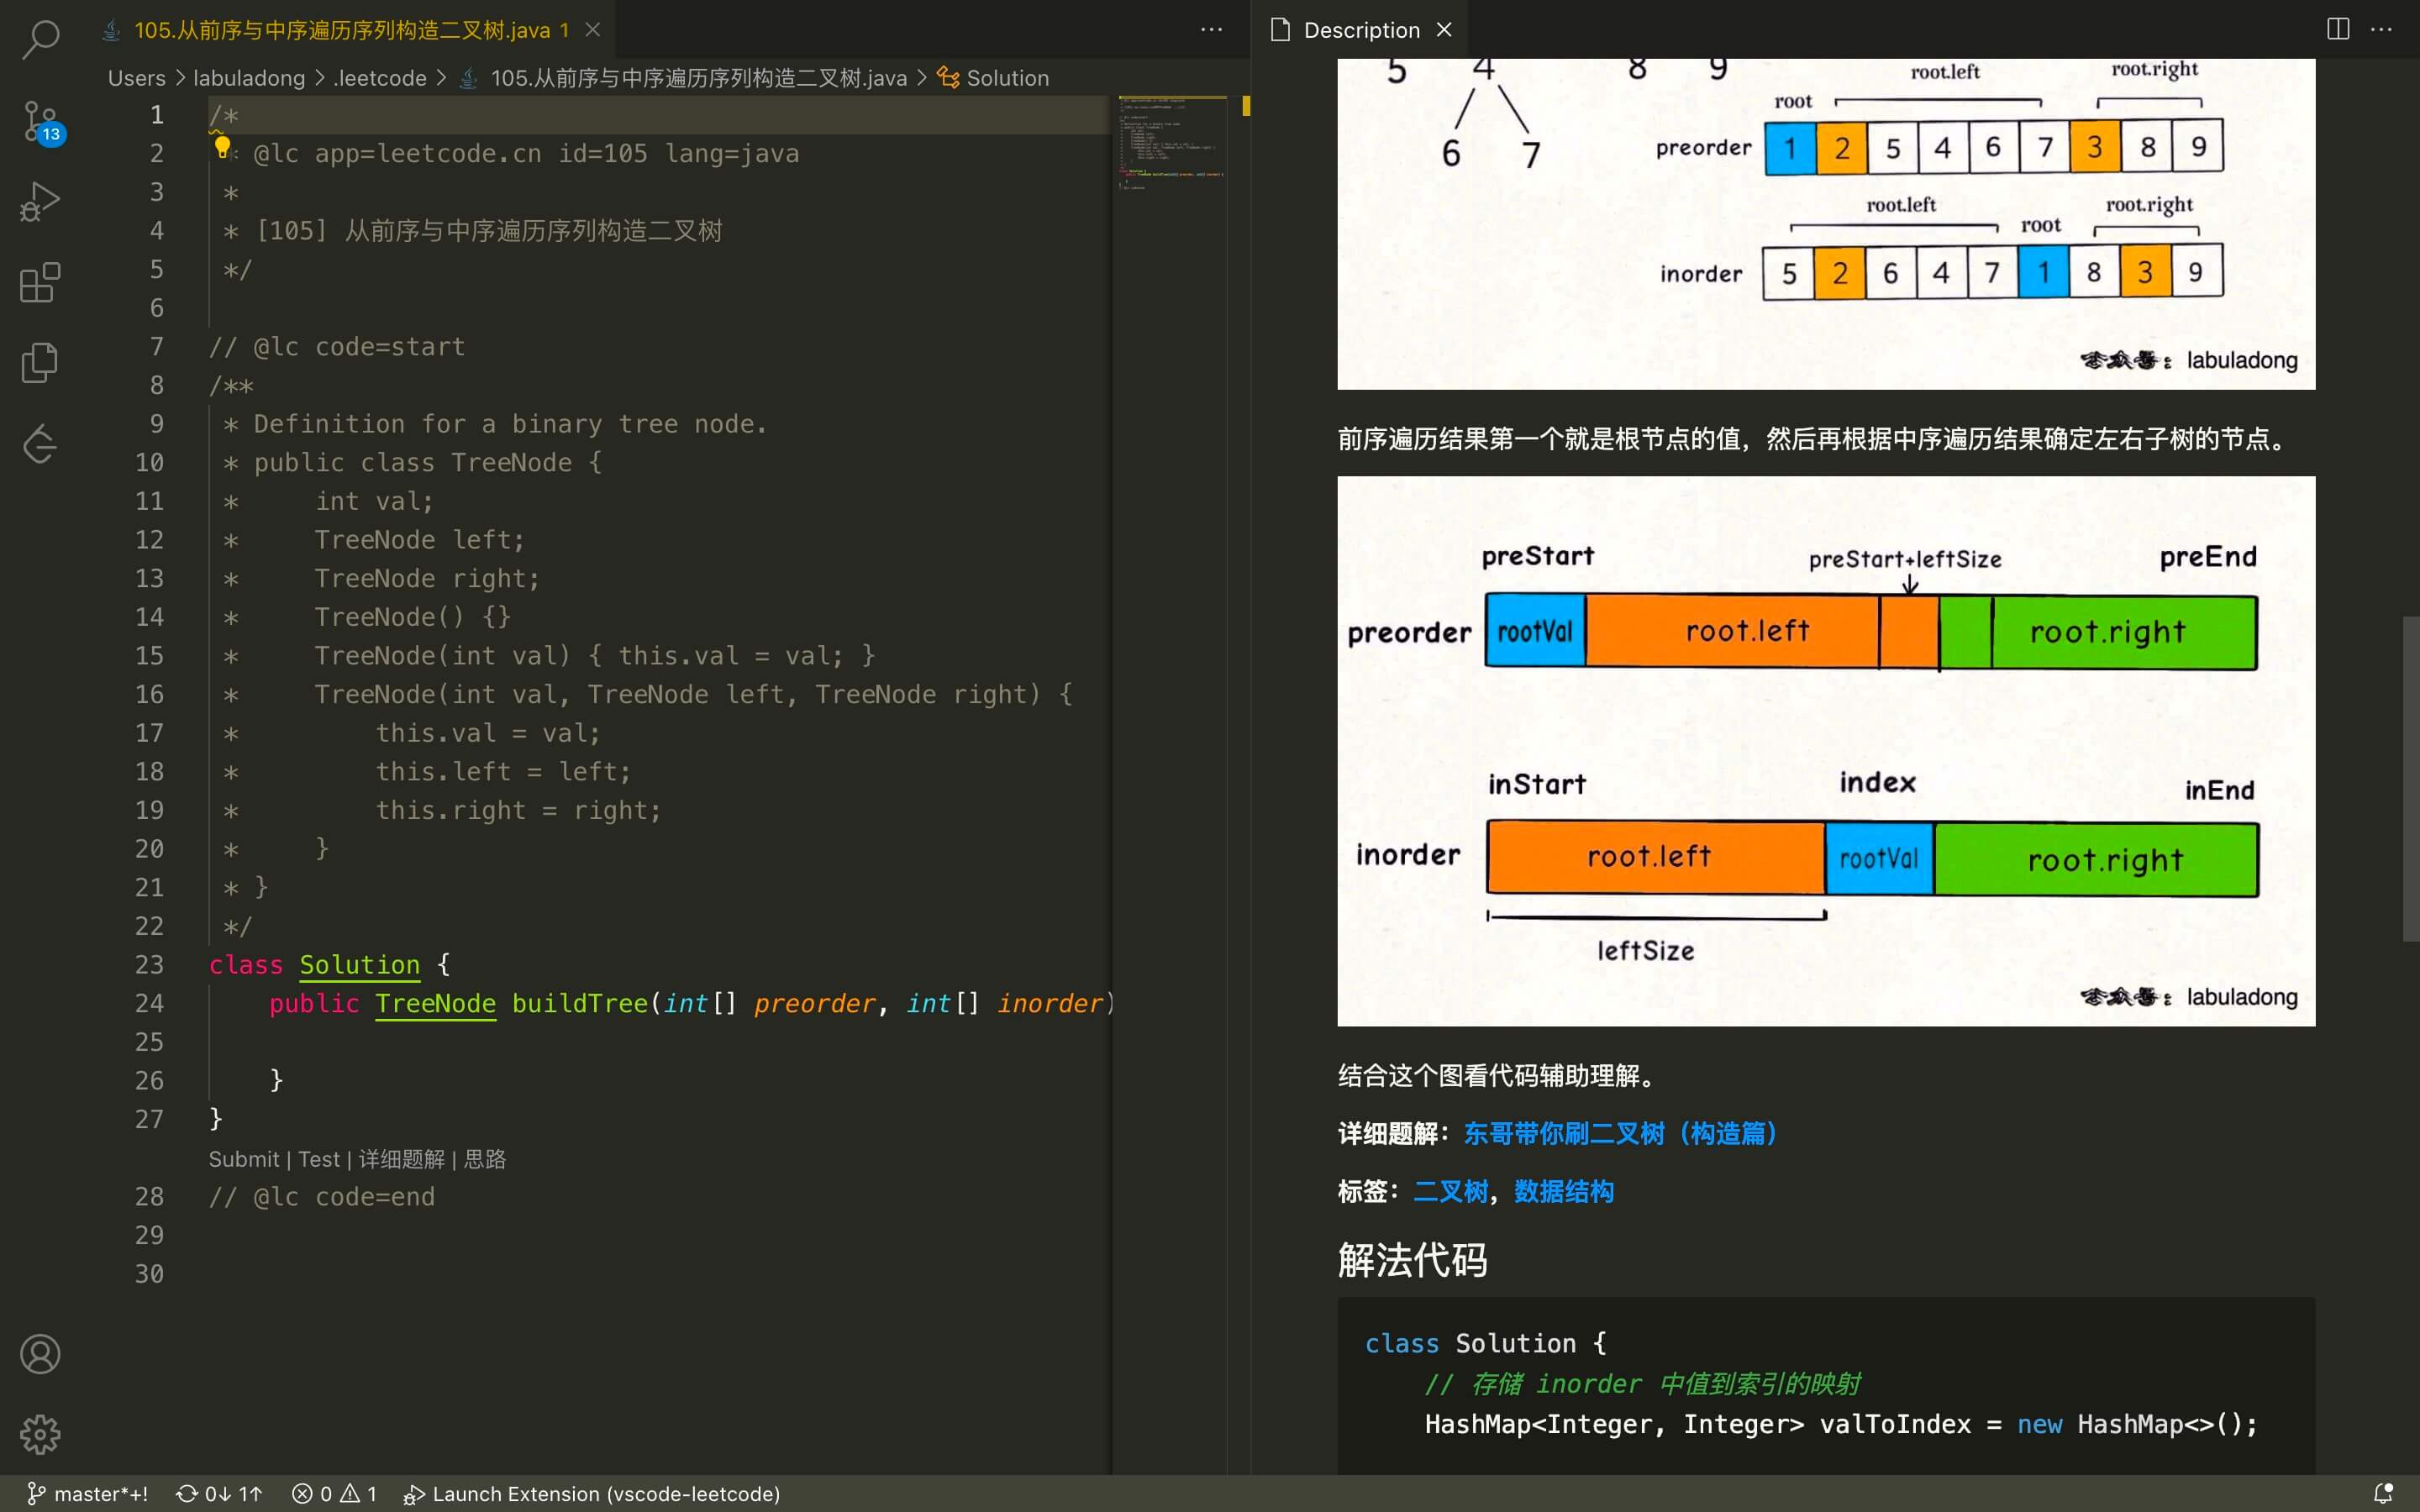The width and height of the screenshot is (2420, 1512).
Task: Open the Manage gear settings
Action: pyautogui.click(x=40, y=1434)
